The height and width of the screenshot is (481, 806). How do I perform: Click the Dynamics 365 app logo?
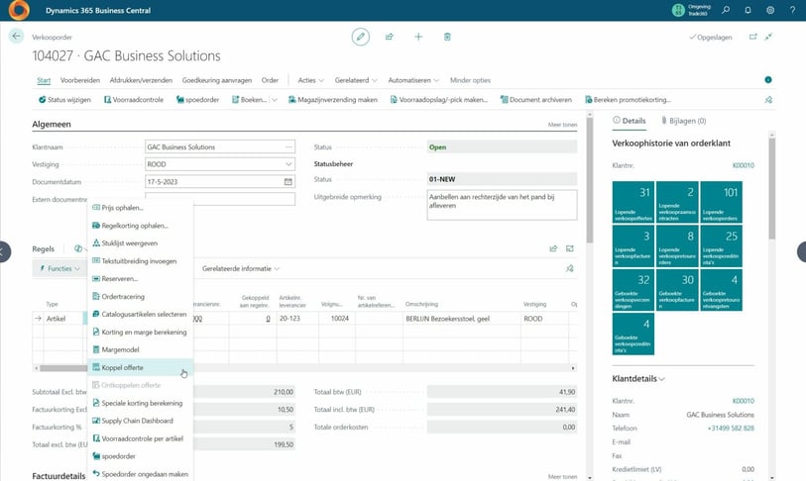[19, 10]
